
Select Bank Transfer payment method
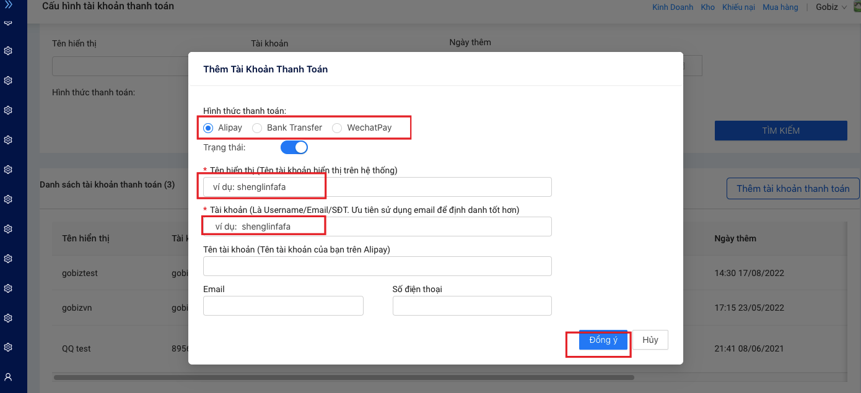click(x=257, y=128)
